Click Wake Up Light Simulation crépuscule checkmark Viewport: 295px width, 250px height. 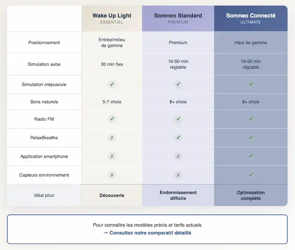click(112, 84)
